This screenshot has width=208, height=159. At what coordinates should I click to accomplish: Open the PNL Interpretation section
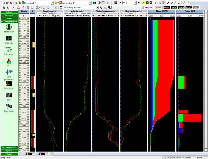pos(9,148)
